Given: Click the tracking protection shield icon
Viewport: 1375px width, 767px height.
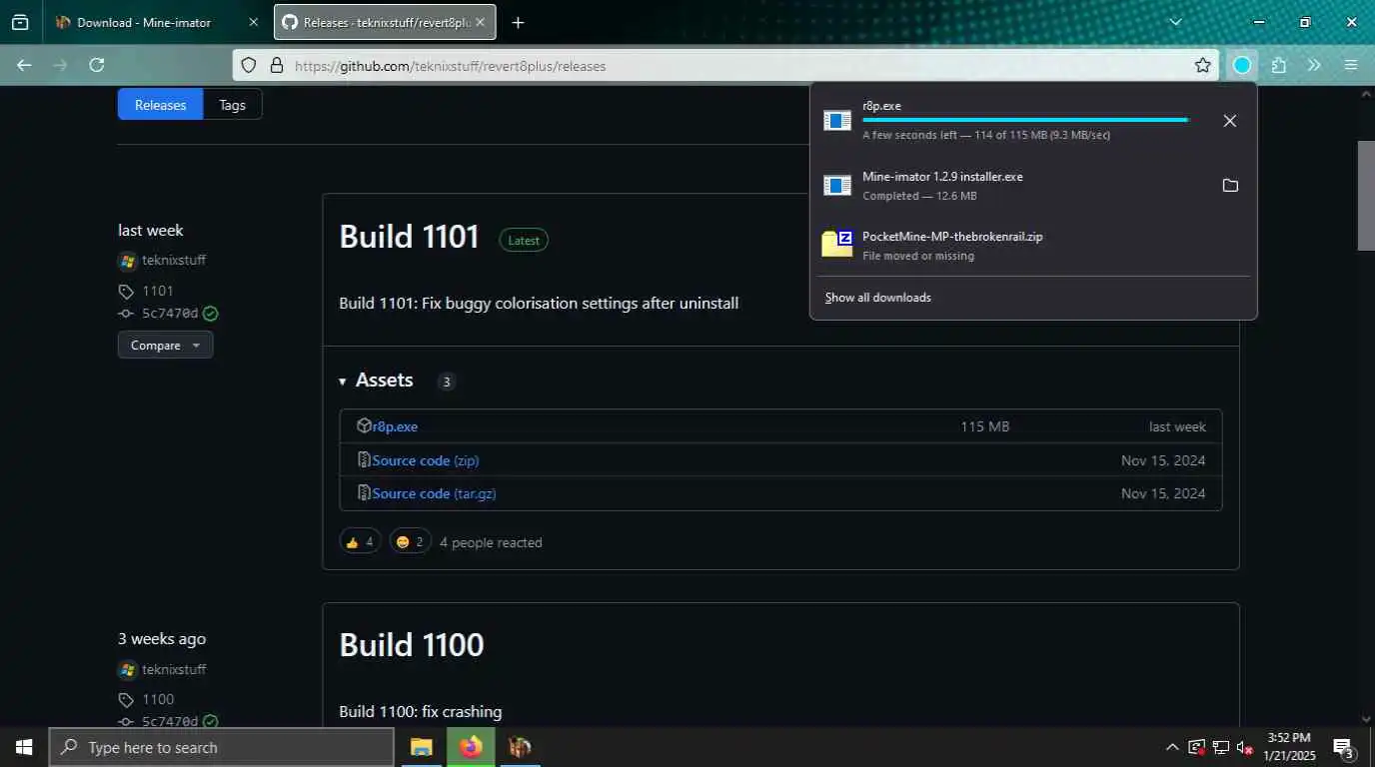Looking at the screenshot, I should 250,66.
